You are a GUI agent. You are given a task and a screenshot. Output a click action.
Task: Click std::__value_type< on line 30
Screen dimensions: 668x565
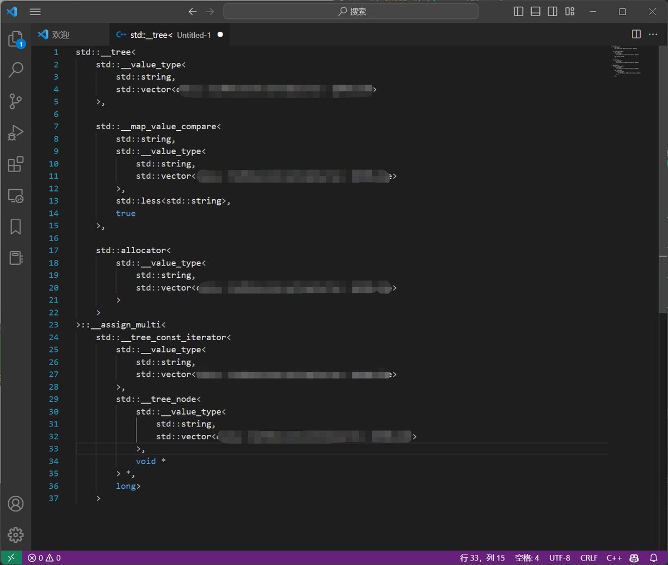181,411
